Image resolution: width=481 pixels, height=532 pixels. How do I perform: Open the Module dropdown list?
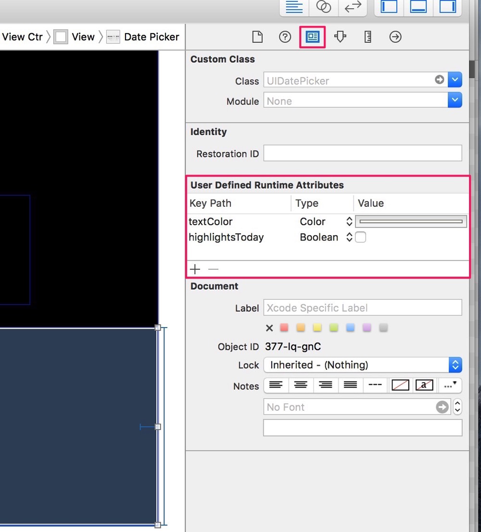[455, 100]
